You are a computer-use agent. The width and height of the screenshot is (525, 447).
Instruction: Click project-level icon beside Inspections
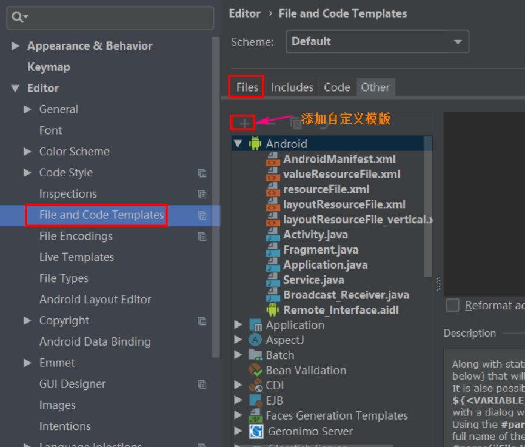(x=202, y=194)
